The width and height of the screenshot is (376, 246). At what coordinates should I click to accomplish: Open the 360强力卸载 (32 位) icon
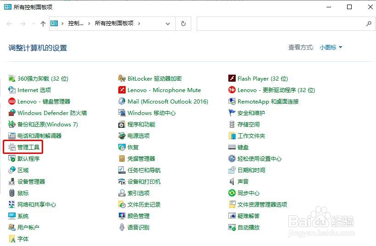12,78
